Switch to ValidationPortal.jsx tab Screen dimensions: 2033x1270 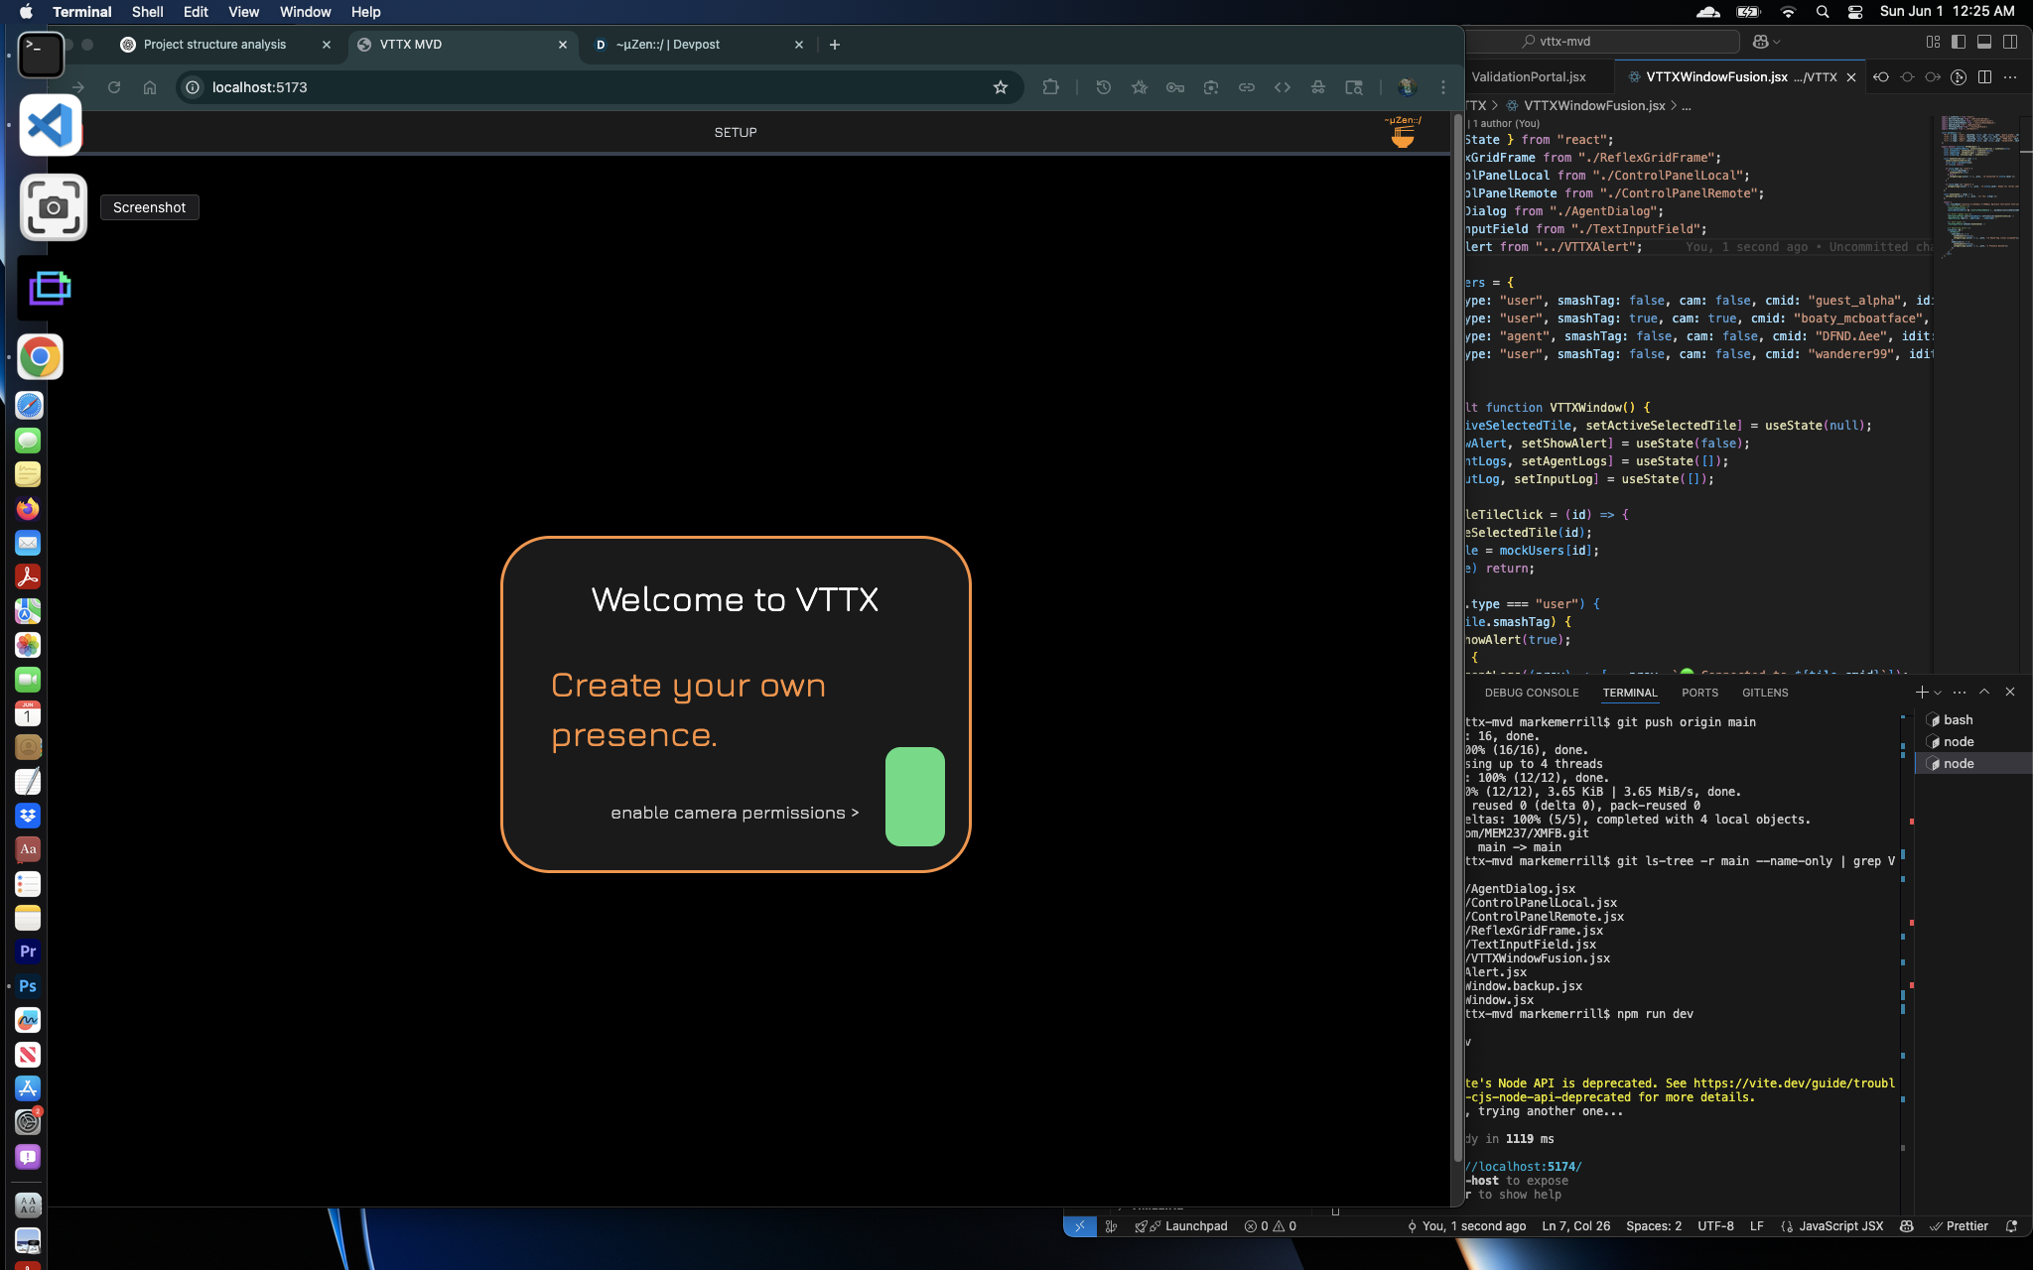point(1529,76)
